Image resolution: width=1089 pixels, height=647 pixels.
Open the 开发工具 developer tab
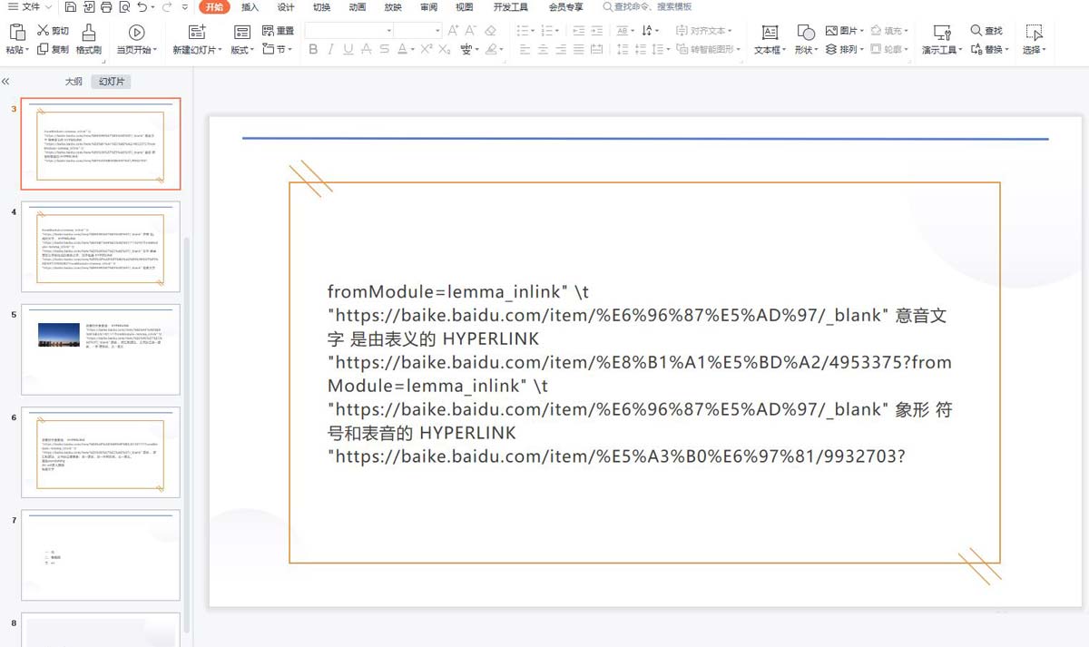(511, 7)
